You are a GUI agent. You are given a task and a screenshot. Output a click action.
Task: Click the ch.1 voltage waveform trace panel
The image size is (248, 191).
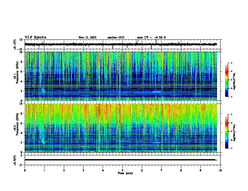click(x=122, y=44)
